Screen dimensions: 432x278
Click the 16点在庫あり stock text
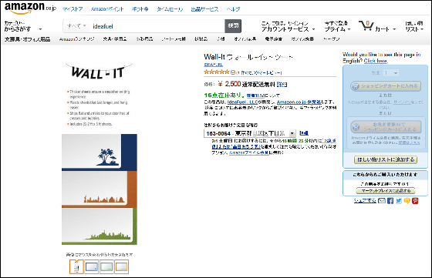(x=224, y=95)
